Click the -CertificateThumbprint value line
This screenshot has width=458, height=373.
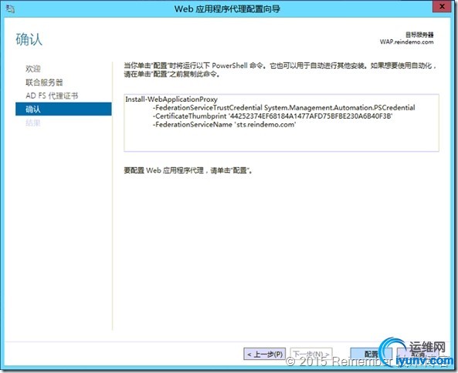click(273, 116)
